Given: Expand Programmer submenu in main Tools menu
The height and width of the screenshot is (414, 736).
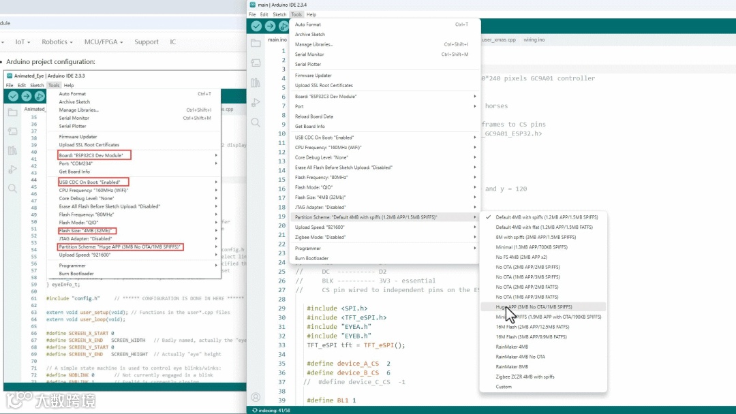Looking at the screenshot, I should pos(385,249).
